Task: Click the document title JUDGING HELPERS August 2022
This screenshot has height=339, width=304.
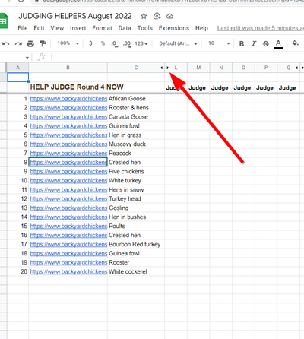Action: click(75, 16)
